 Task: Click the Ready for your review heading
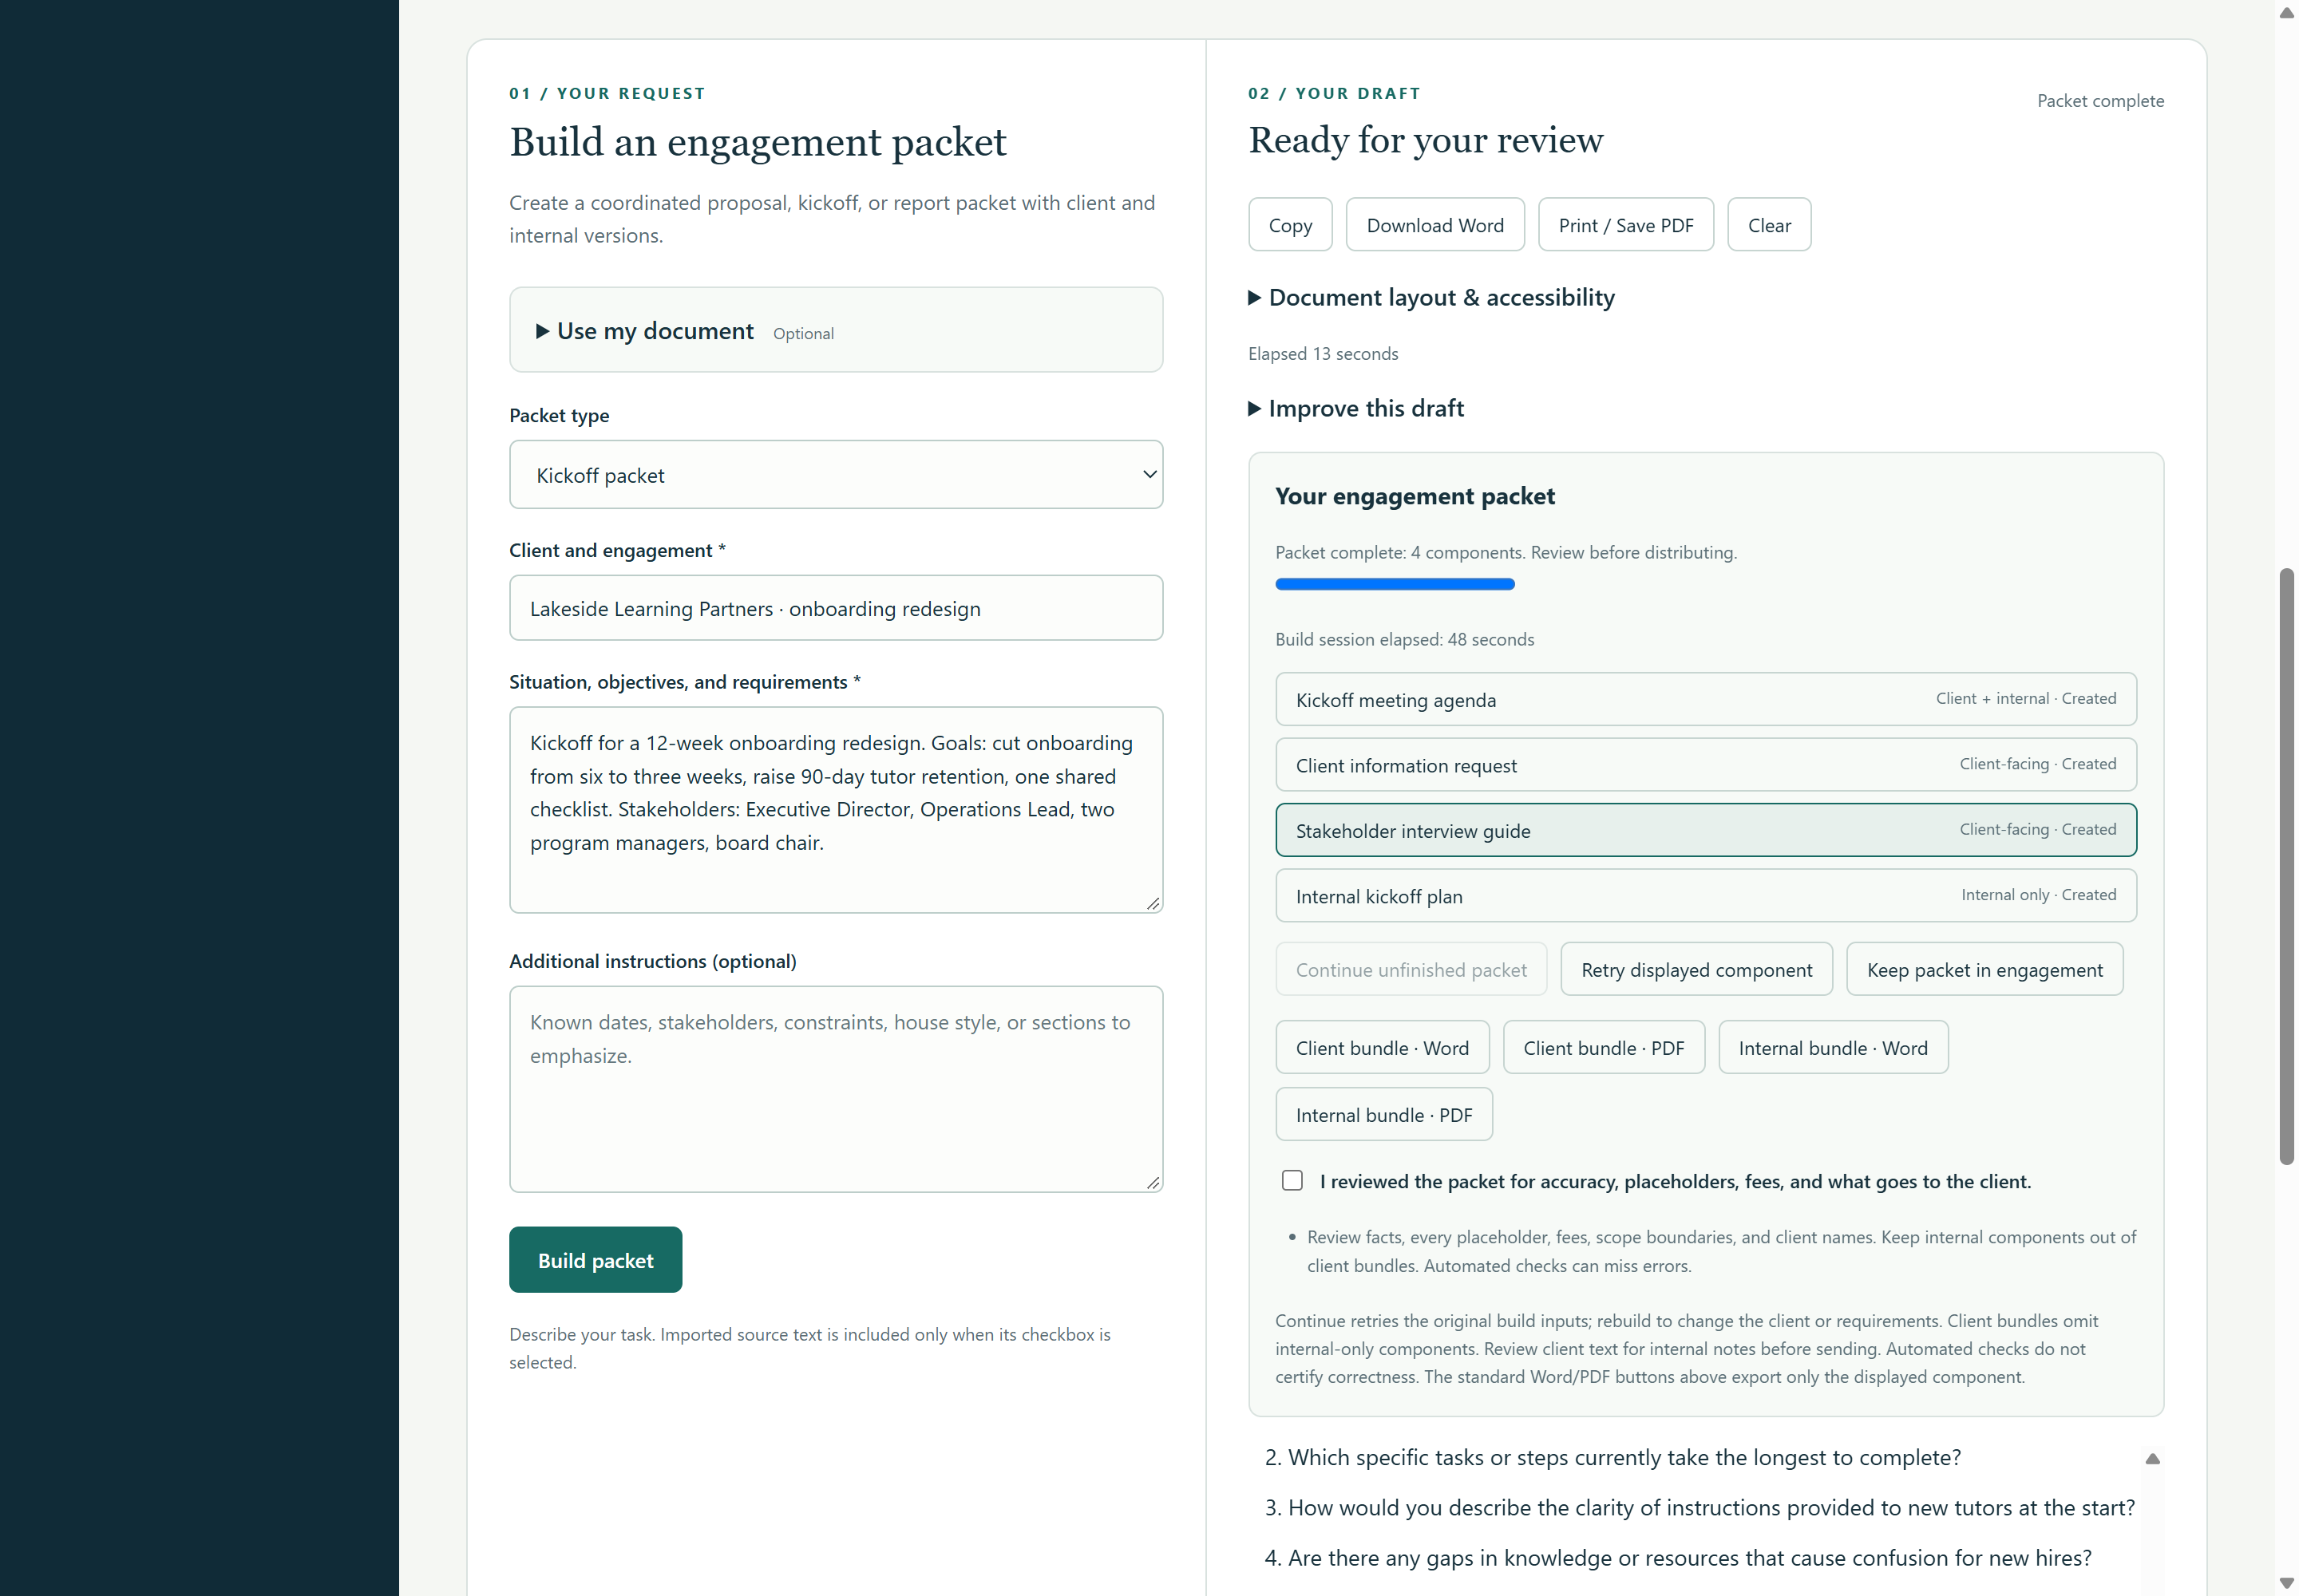(x=1425, y=140)
